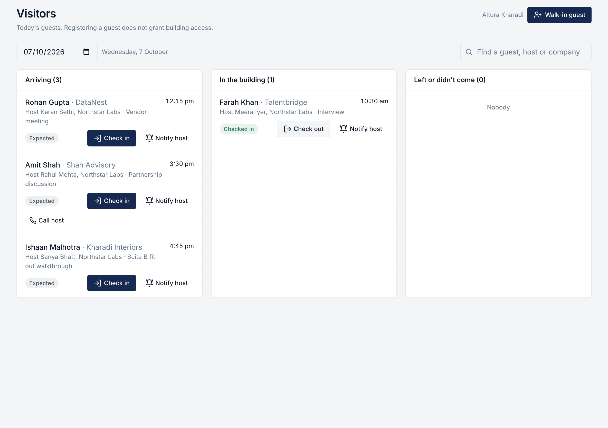Select the Ishaan Malhotra guest name
Image resolution: width=608 pixels, height=428 pixels.
point(52,247)
